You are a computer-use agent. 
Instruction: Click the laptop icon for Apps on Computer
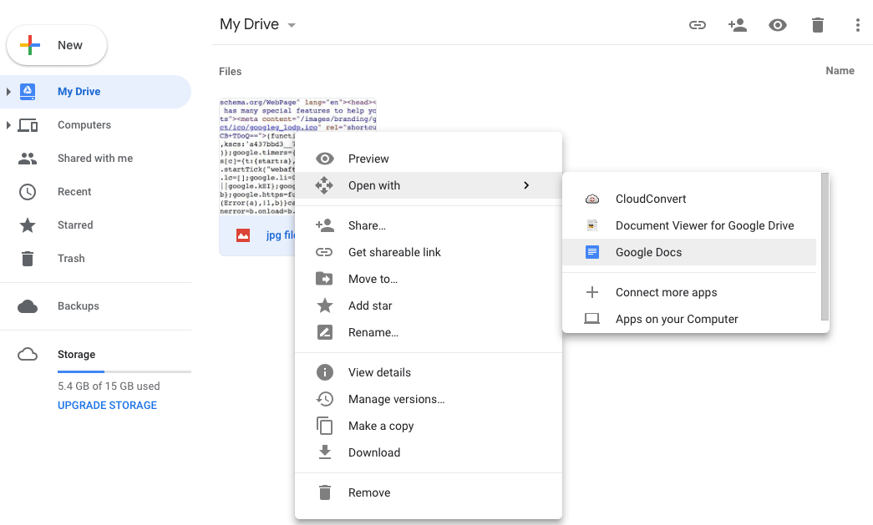(591, 319)
